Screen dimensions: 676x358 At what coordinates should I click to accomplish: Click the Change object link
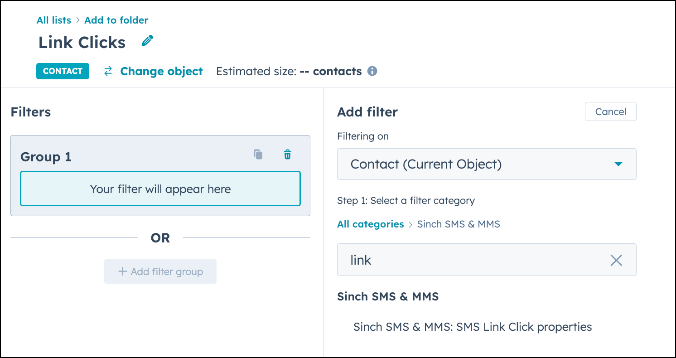[x=161, y=71]
